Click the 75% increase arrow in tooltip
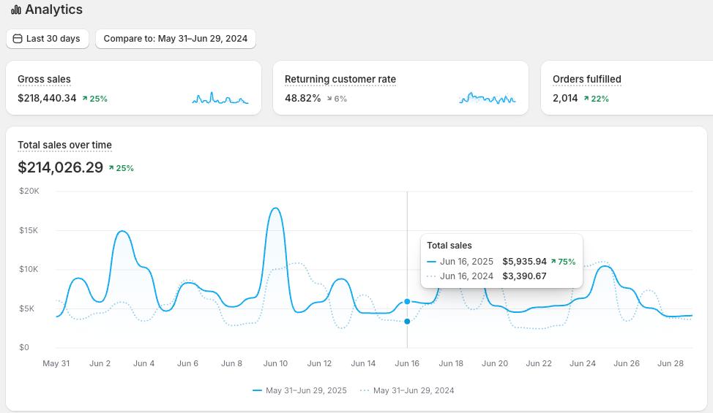Screen dimensions: 713x413 (553, 262)
